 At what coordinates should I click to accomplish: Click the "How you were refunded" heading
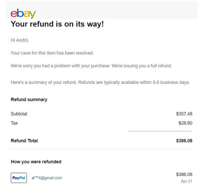tap(36, 162)
